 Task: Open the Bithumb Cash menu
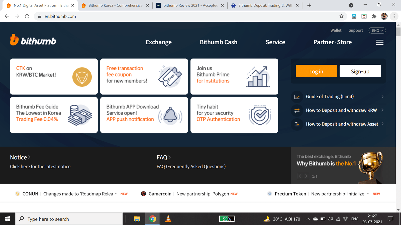tap(219, 42)
